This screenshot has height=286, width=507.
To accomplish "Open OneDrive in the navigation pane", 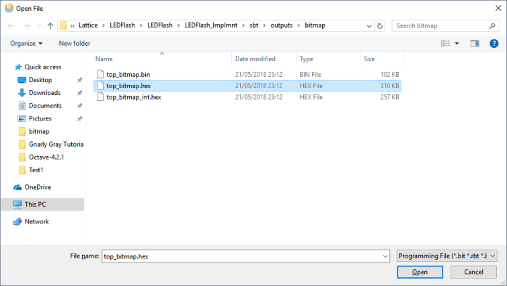I will [x=38, y=187].
